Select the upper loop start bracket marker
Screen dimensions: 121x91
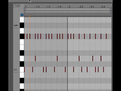point(25,9)
